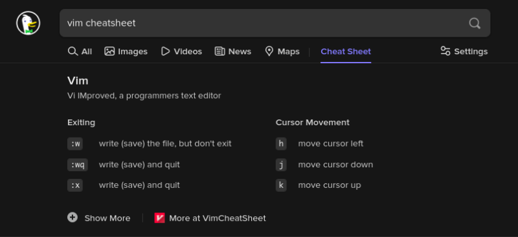The height and width of the screenshot is (237, 518).
Task: Click the magnifying glass search button
Action: [x=475, y=23]
